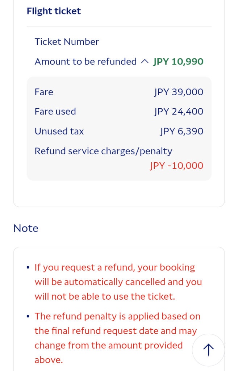The image size is (238, 371).
Task: Click the red JPY -10,000 penalty amount
Action: pyautogui.click(x=176, y=166)
